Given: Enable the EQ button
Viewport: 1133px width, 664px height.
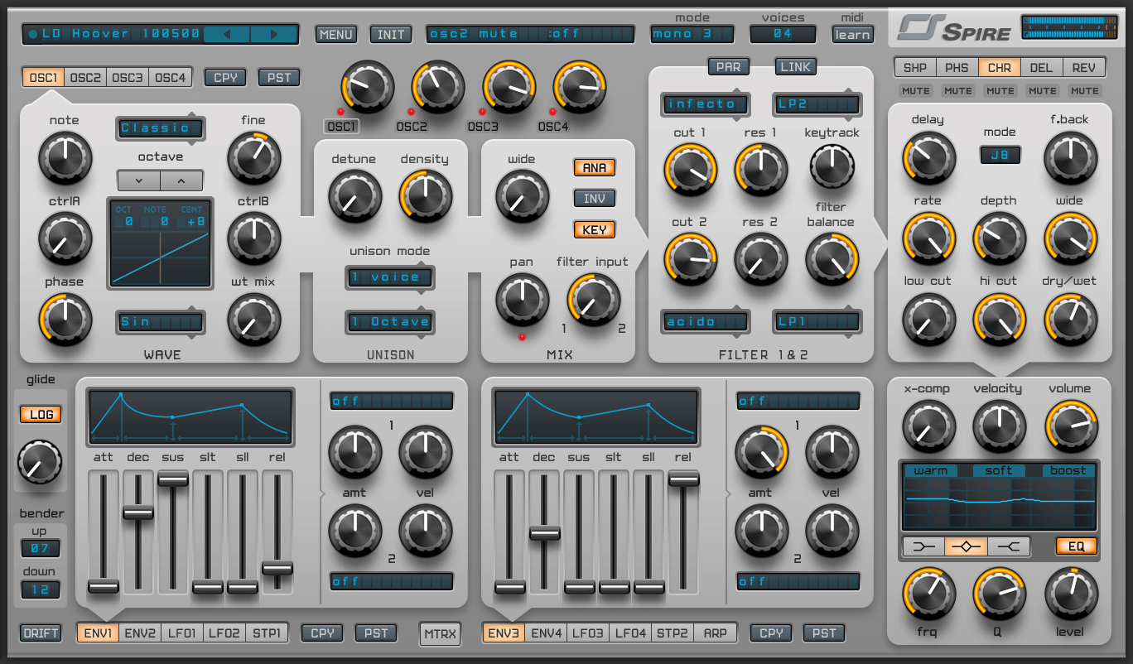Looking at the screenshot, I should [x=1075, y=546].
